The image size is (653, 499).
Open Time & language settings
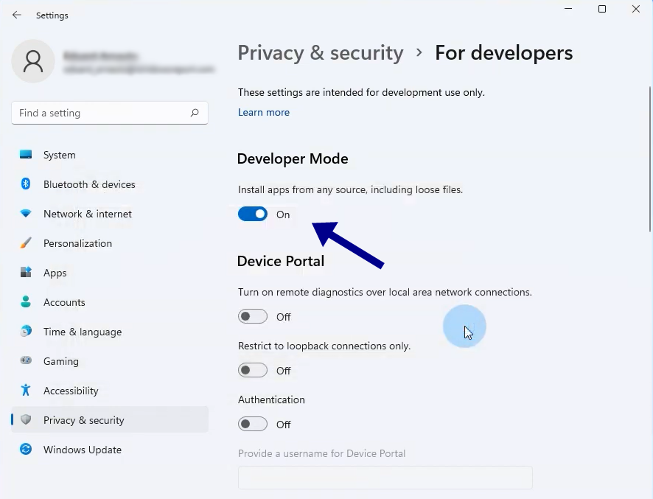82,332
